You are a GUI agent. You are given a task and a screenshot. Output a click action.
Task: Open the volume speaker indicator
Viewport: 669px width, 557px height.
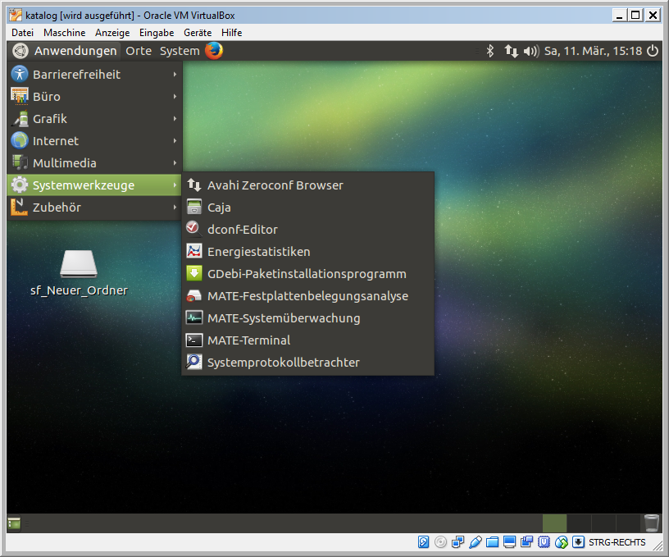[530, 51]
